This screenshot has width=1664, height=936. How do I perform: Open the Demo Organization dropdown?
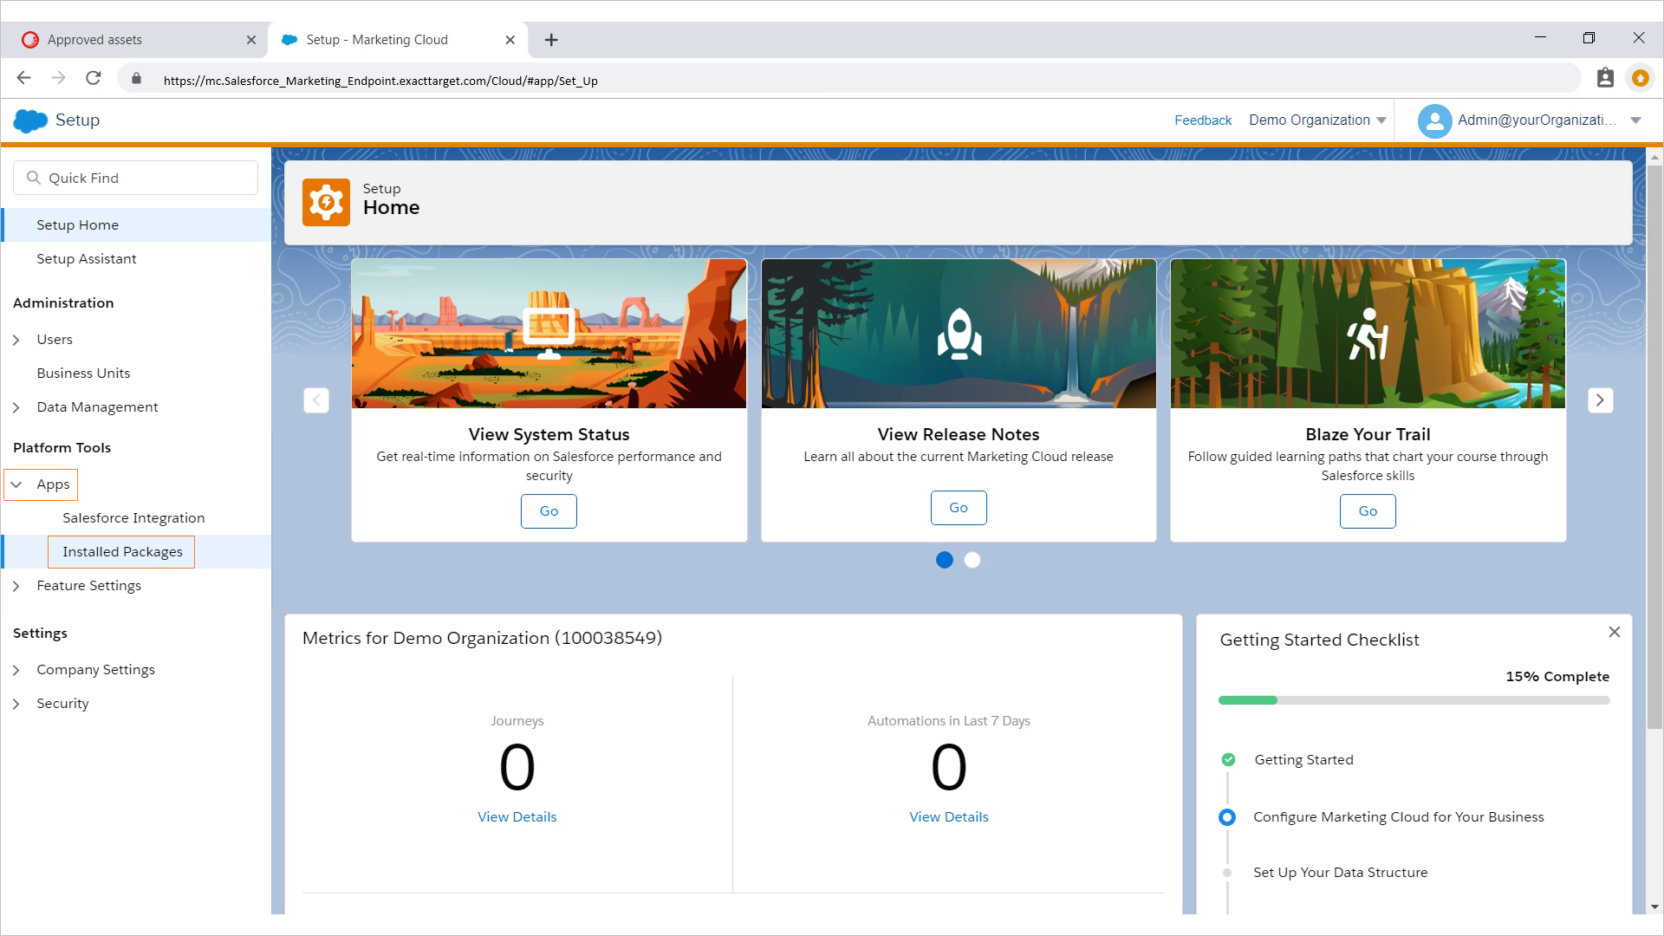1317,120
